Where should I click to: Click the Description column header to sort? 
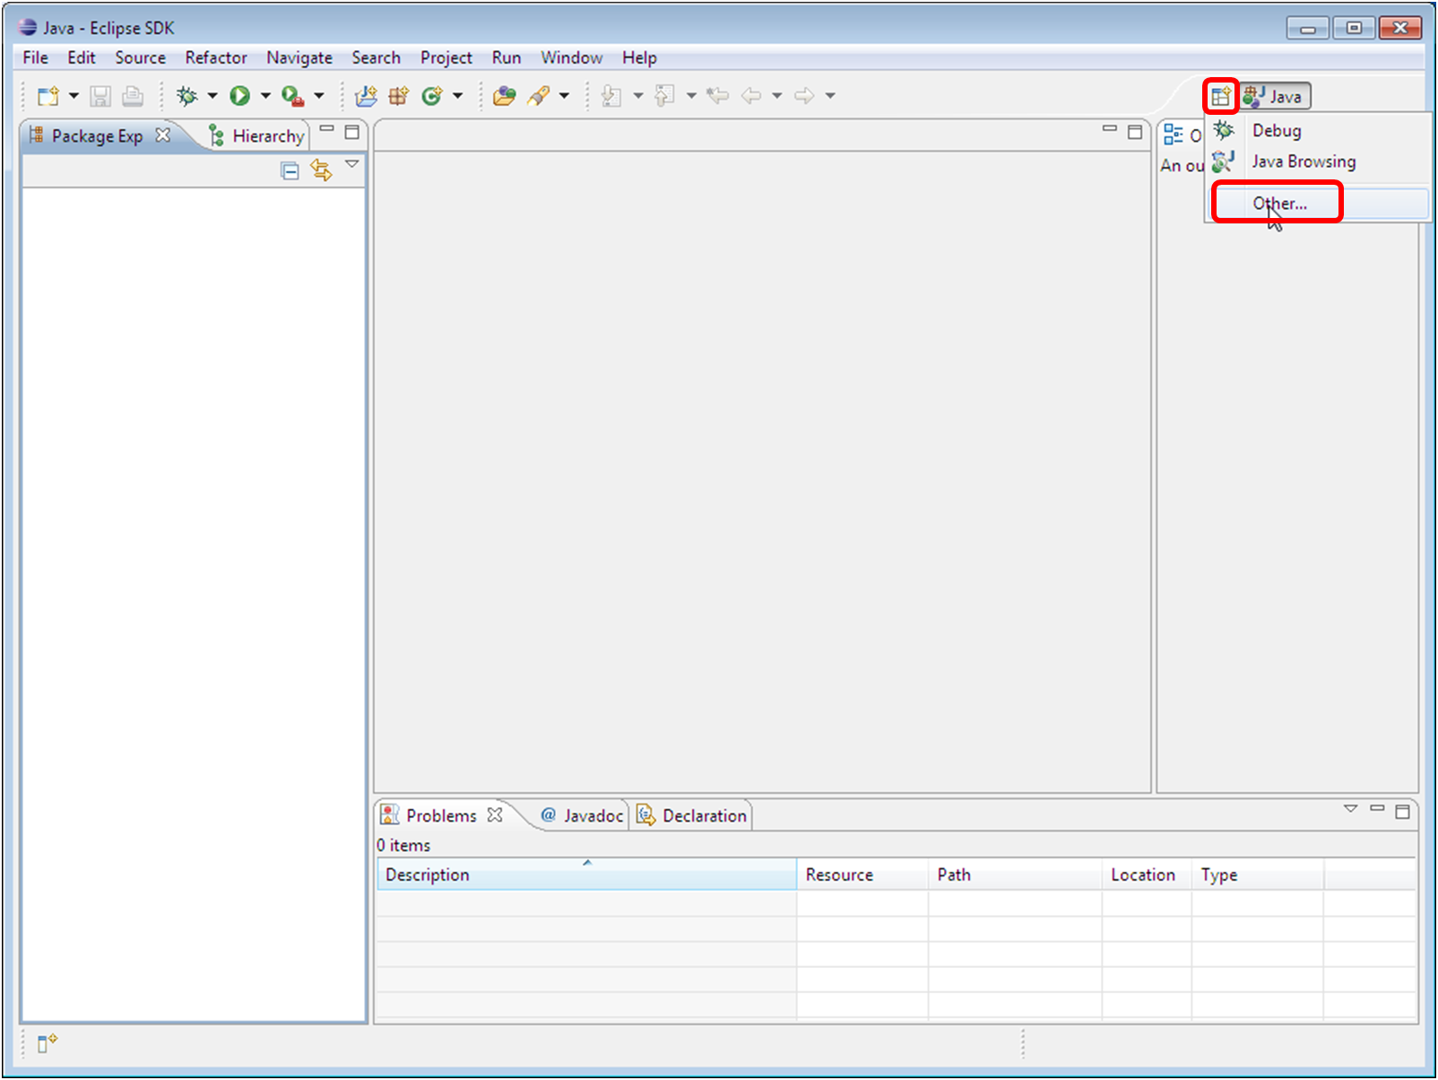[587, 875]
